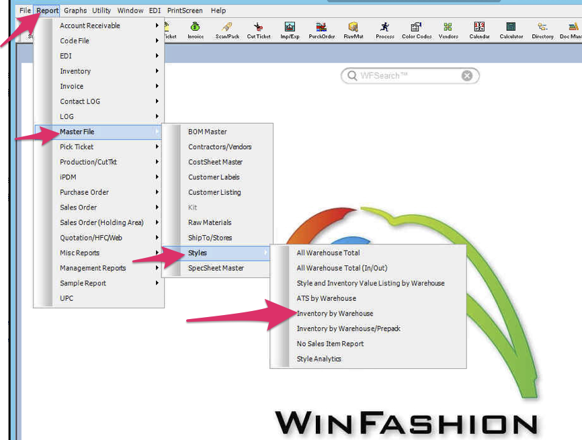Expand Sales Order (Holding Area) submenu
This screenshot has width=582, height=440.
point(99,222)
